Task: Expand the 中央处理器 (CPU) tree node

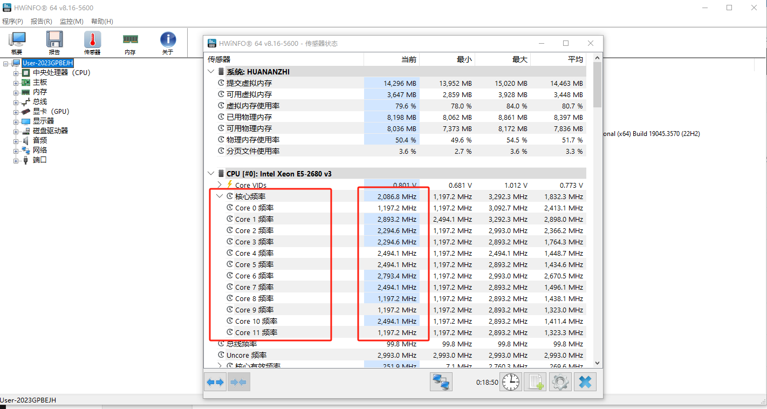Action: pyautogui.click(x=16, y=73)
